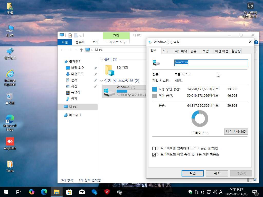Collapse the 장치 및 드라이브 (2) group

pyautogui.click(x=101, y=81)
